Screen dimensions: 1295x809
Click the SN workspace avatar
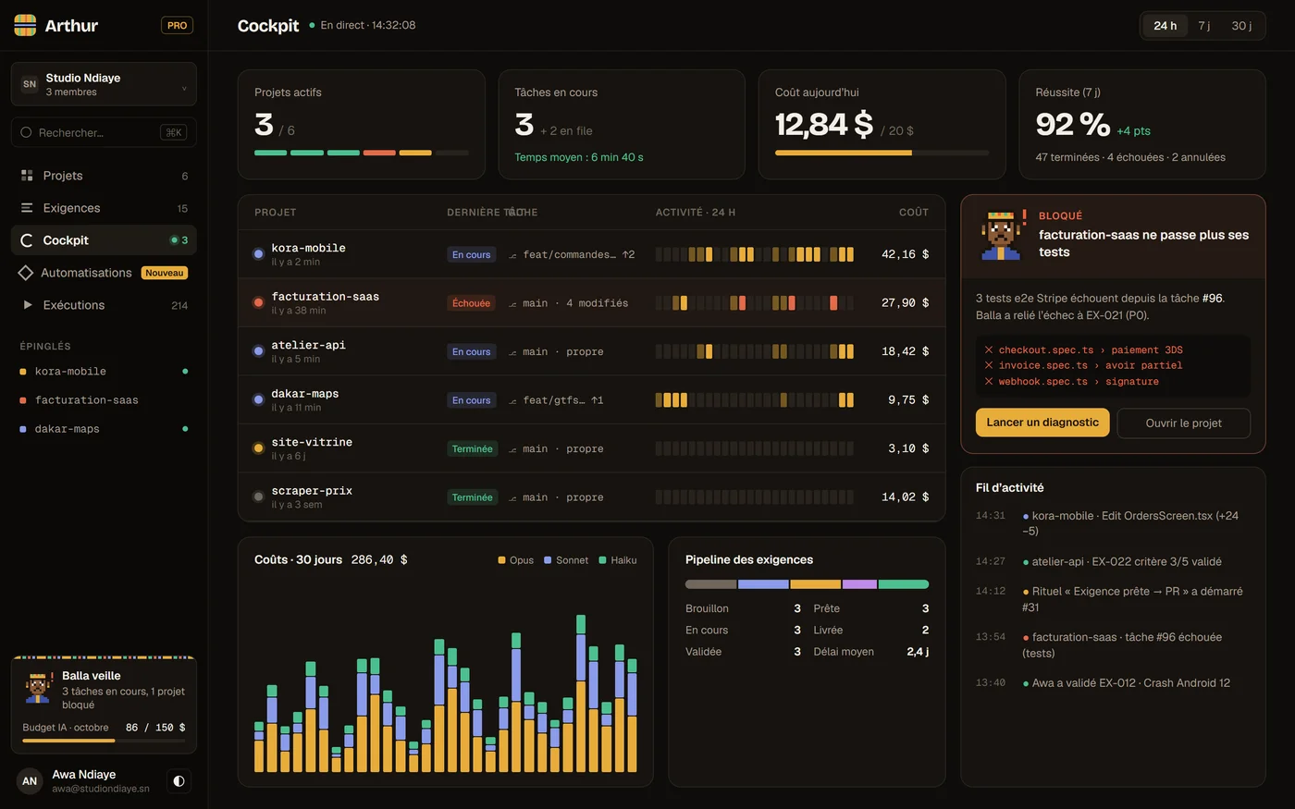(x=30, y=84)
